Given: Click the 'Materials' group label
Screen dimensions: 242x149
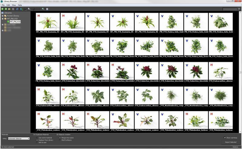Looking at the screenshot, I should (5, 135).
